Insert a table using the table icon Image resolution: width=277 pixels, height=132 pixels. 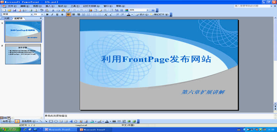point(95,10)
